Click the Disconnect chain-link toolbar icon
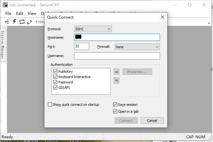The image size is (213, 142). [x=29, y=22]
